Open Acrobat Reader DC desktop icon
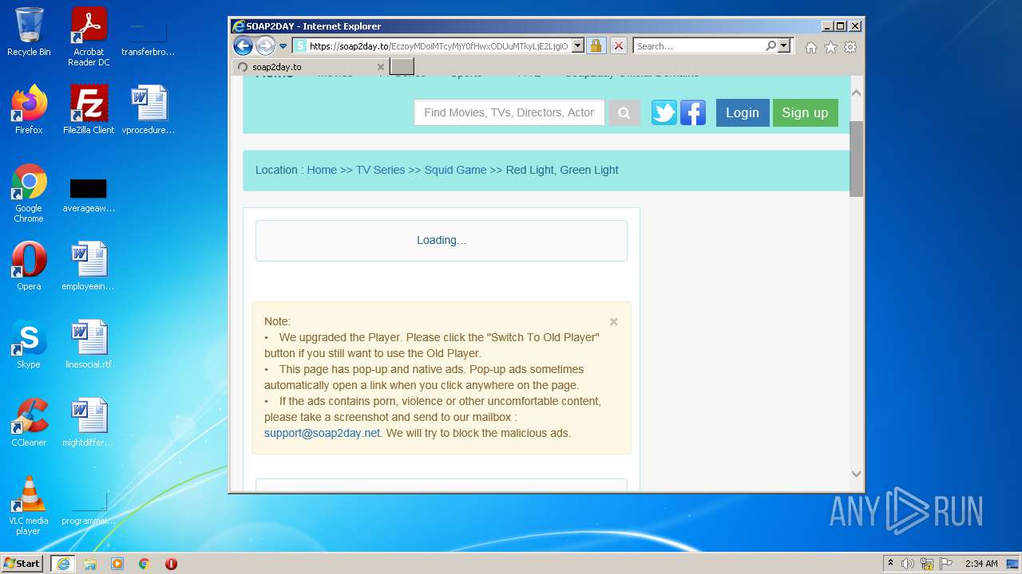This screenshot has width=1022, height=574. tap(89, 37)
